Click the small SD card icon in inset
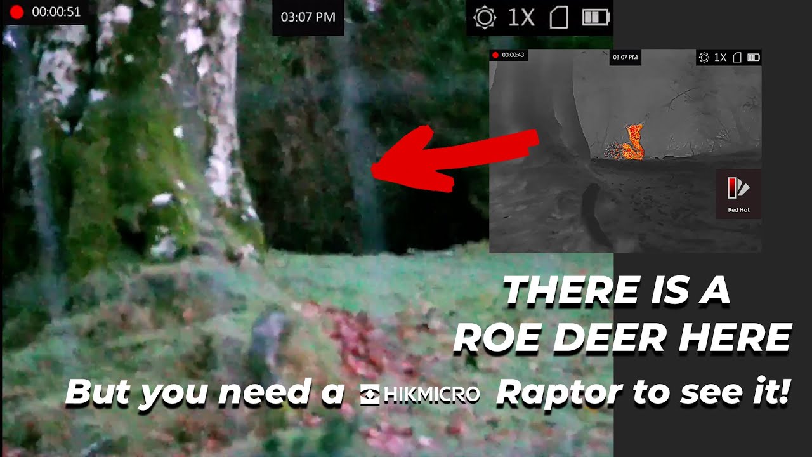 737,57
